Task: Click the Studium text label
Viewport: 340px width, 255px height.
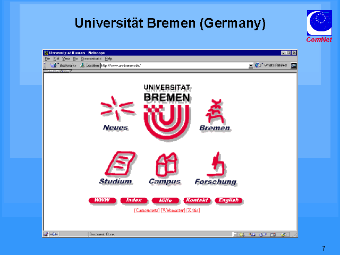Action: pos(116,181)
